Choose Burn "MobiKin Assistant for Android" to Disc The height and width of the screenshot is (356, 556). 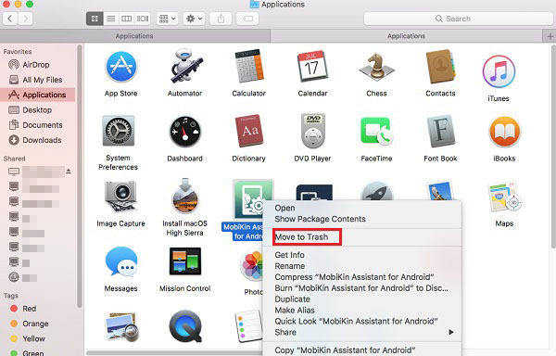pyautogui.click(x=362, y=288)
